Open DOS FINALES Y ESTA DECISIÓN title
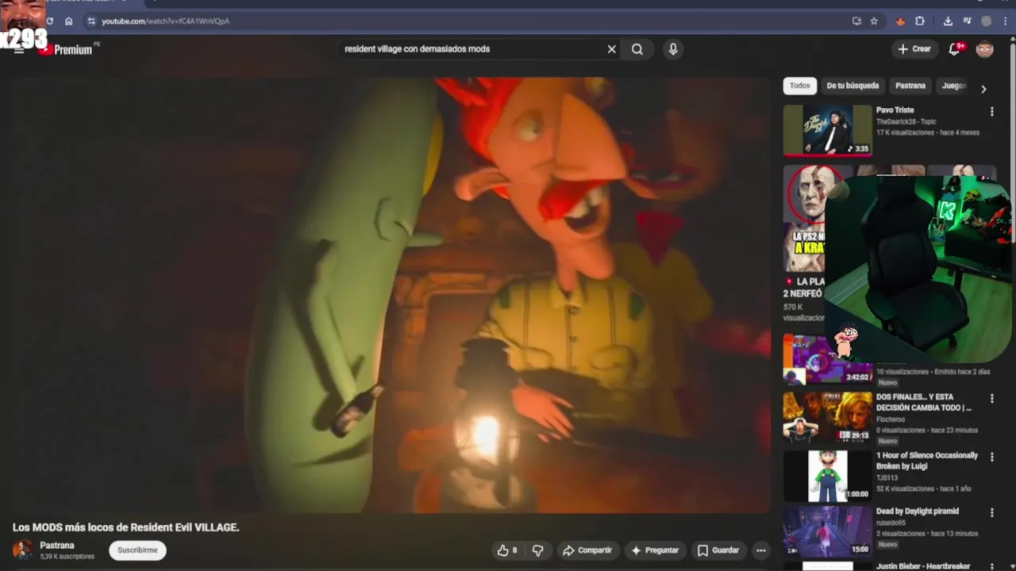Viewport: 1016px width, 571px height. tap(924, 402)
